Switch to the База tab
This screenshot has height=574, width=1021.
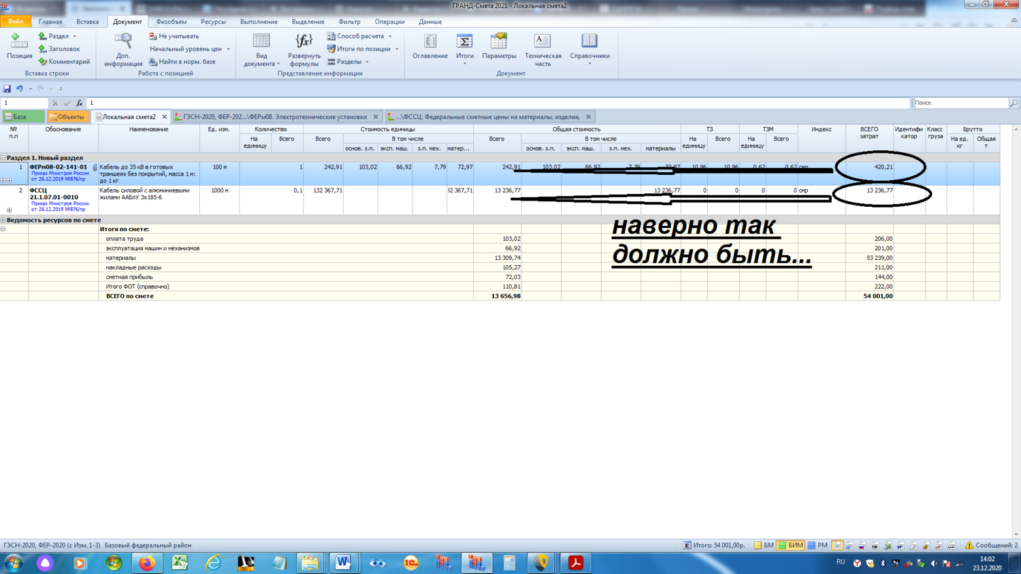coord(23,117)
